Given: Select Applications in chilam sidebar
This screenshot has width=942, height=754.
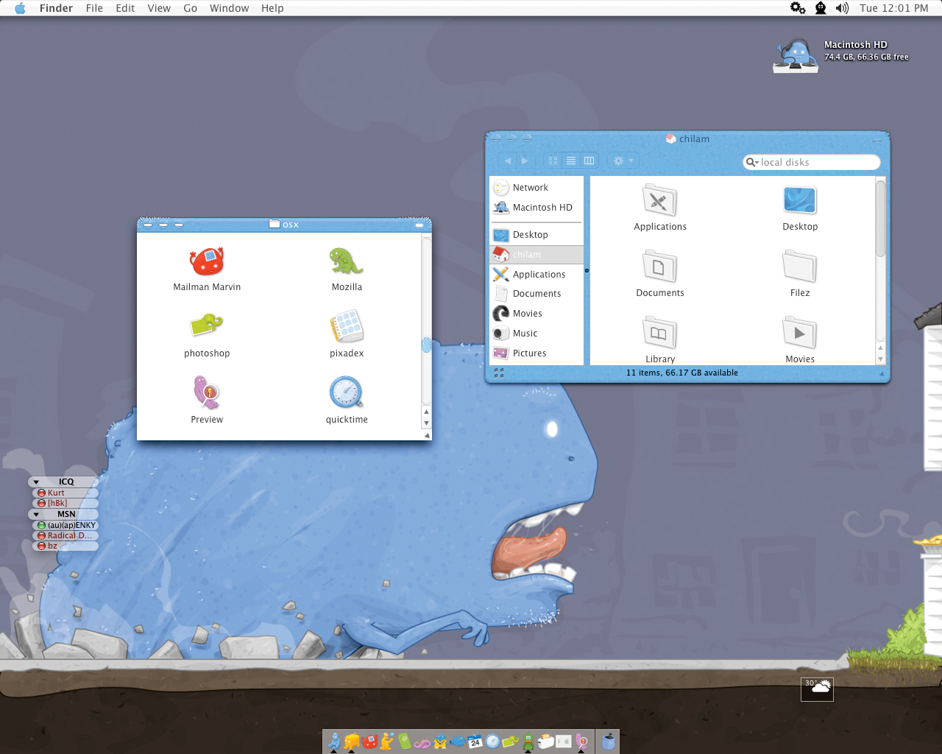Looking at the screenshot, I should pyautogui.click(x=536, y=275).
